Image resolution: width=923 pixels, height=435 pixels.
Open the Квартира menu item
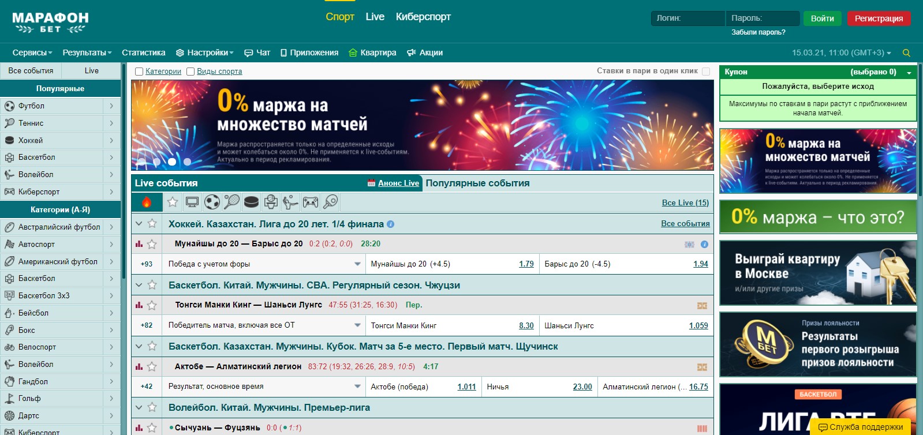pos(372,52)
